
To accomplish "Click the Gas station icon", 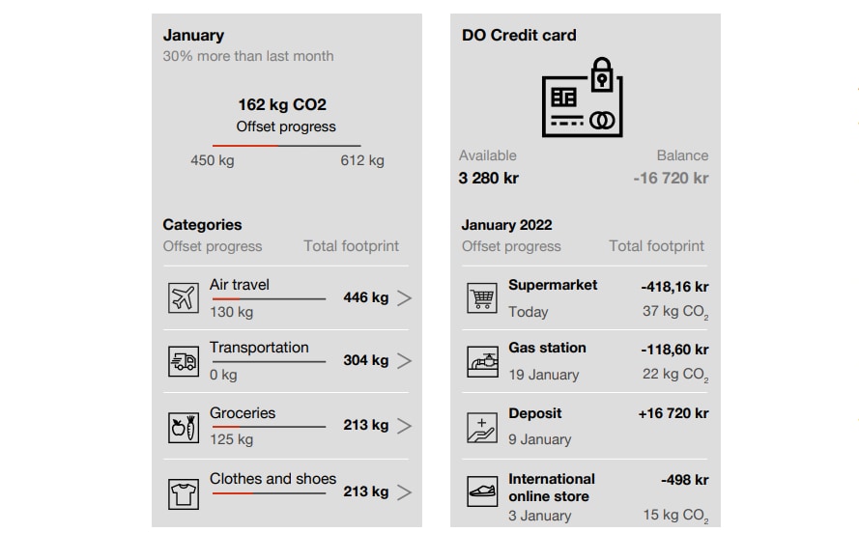I will pyautogui.click(x=481, y=361).
